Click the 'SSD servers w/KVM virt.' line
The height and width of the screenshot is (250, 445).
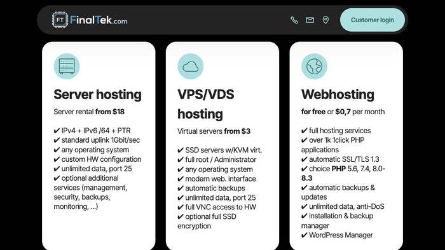tap(220, 150)
